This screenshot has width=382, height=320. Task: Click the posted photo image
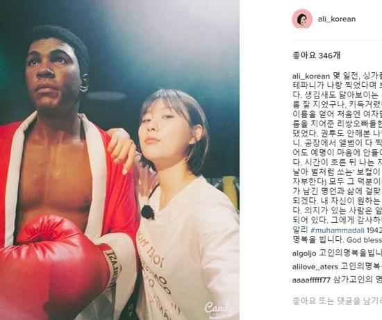coord(119,160)
